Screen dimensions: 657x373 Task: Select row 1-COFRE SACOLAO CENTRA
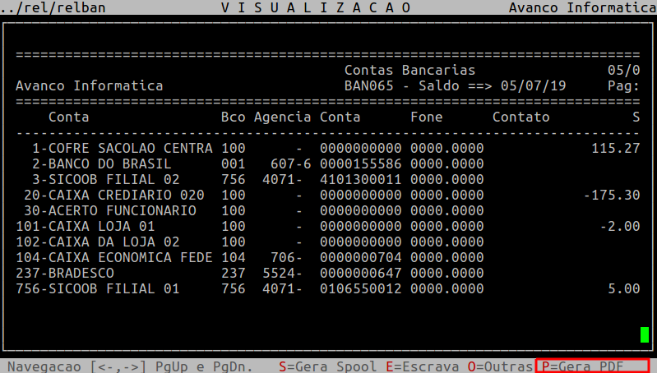(122, 149)
